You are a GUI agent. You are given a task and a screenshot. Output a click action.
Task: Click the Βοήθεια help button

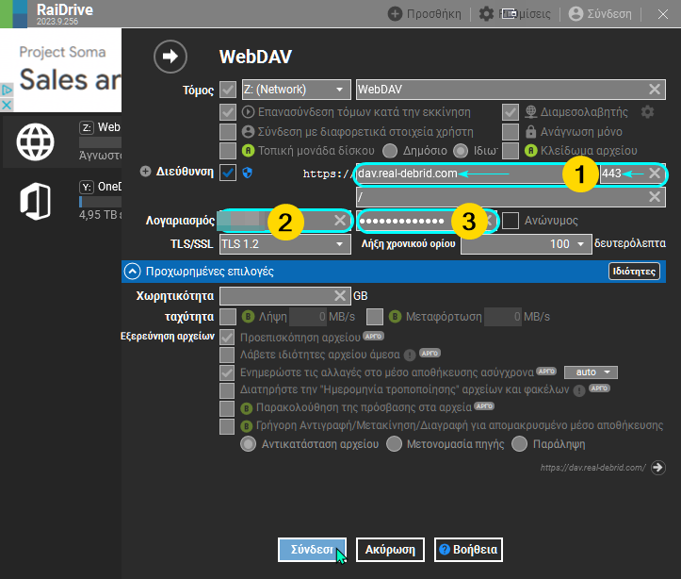coord(468,550)
